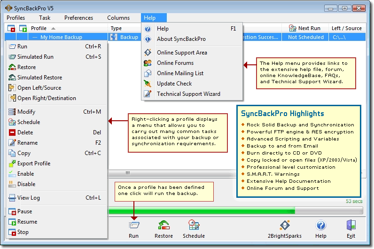Click the Online Forums people icon

pyautogui.click(x=148, y=63)
